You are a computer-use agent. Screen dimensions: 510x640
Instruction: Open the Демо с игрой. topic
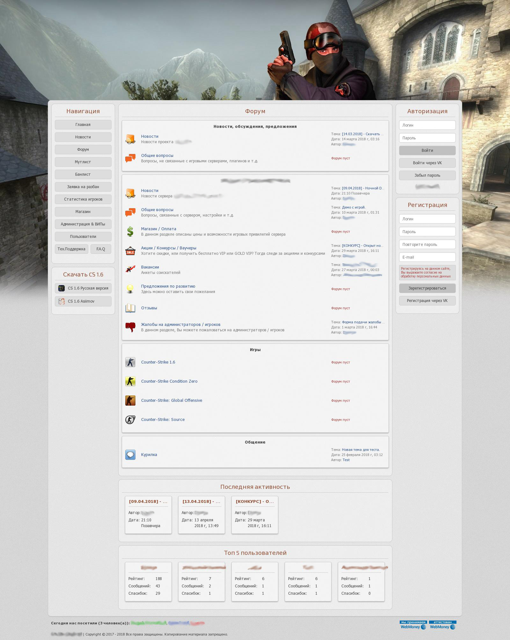click(354, 207)
